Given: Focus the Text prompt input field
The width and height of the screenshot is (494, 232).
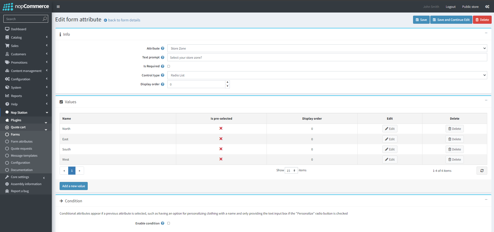Looking at the screenshot, I should pyautogui.click(x=327, y=57).
